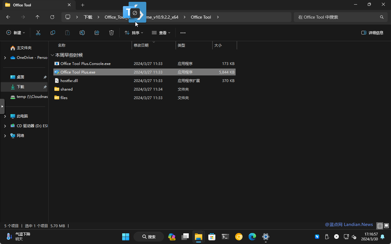Add a new tab with plus button
The height and width of the screenshot is (244, 391).
[83, 5]
